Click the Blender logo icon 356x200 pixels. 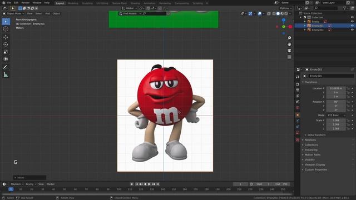[x=4, y=3]
